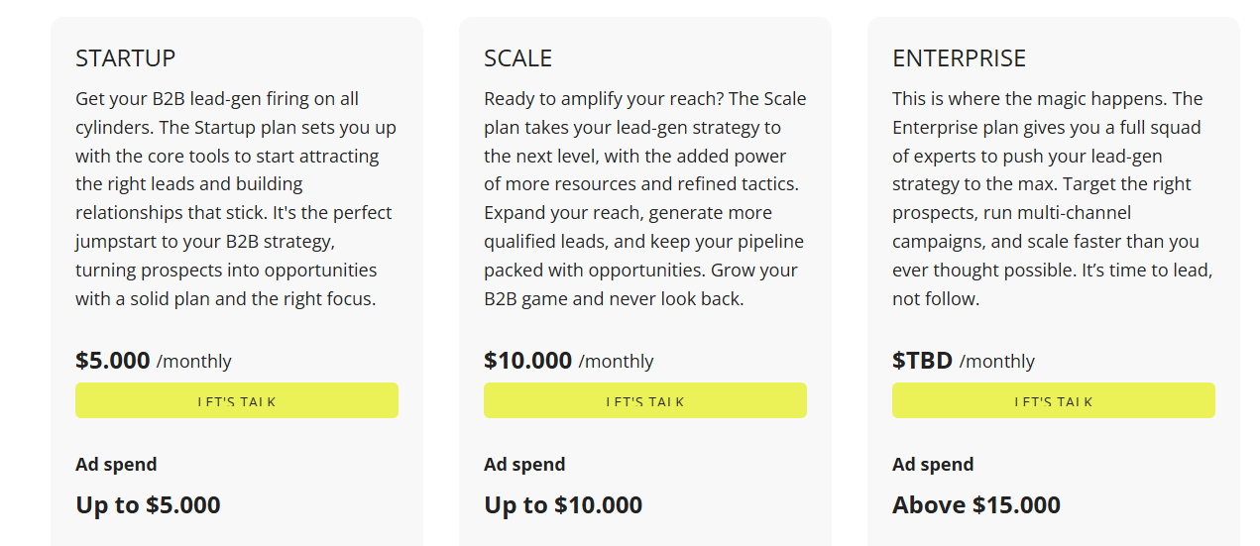Click the ENTERPRISE plan heading
The image size is (1260, 546).
click(959, 58)
